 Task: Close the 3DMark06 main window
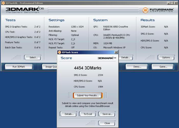tap(176, 3)
